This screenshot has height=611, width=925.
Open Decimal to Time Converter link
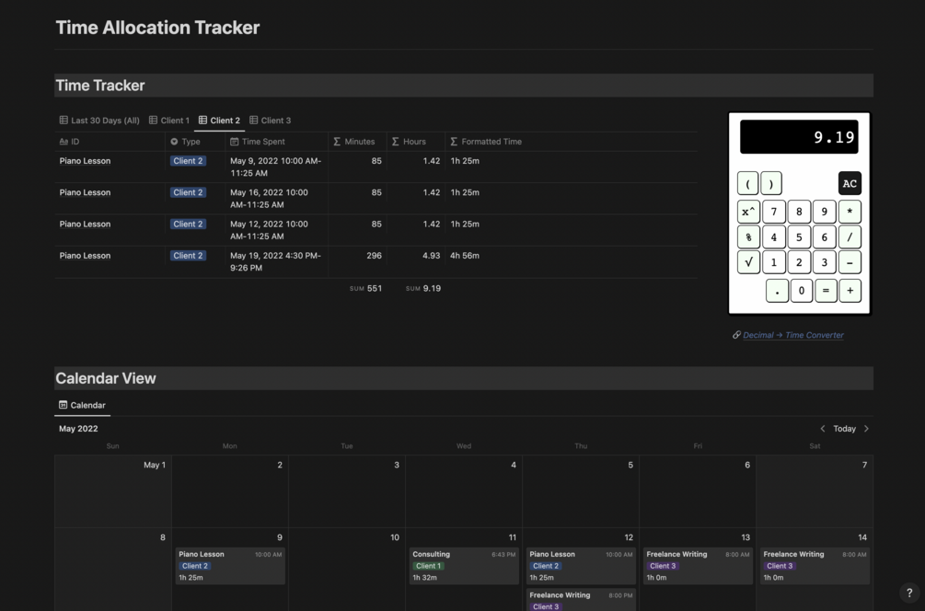[x=792, y=335]
